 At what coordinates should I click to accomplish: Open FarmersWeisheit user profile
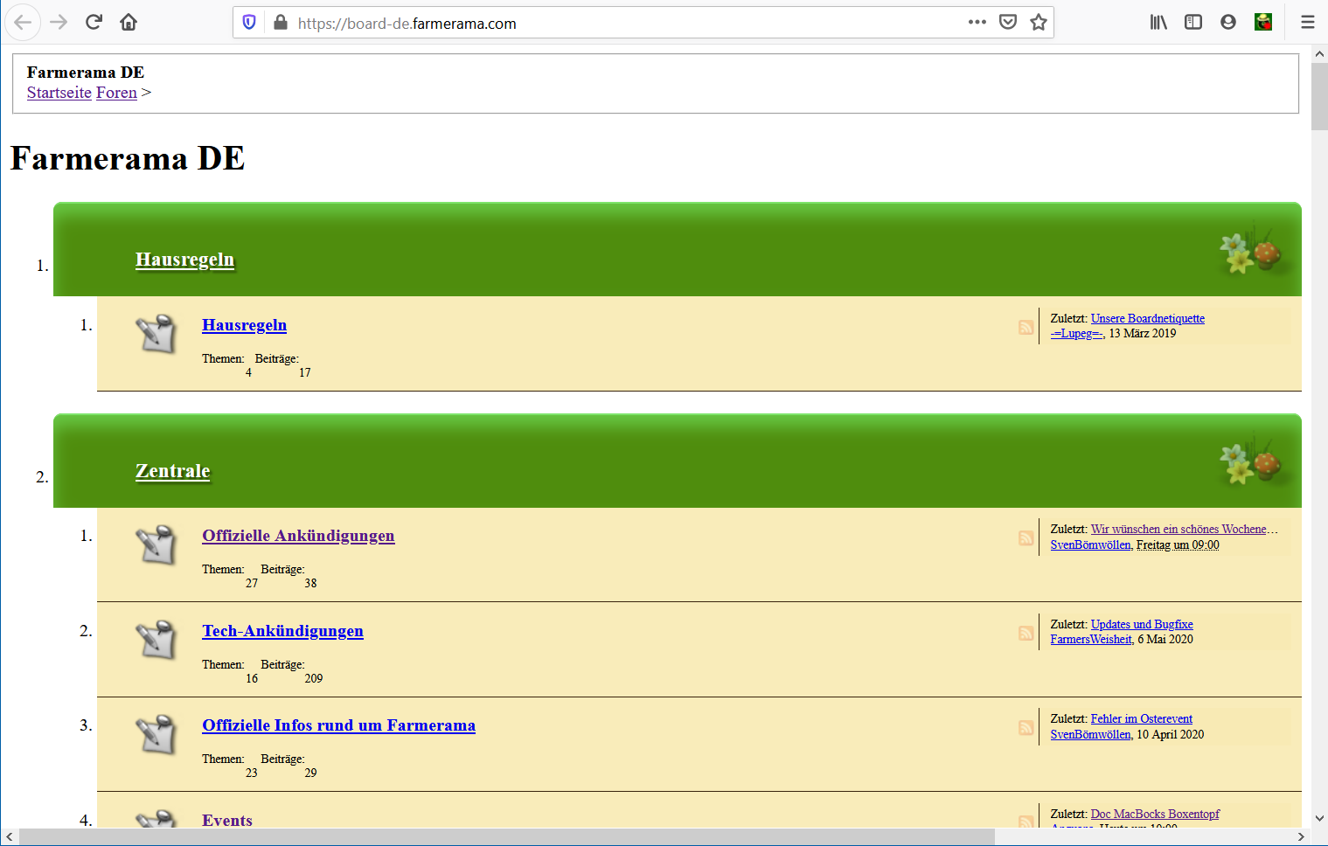[x=1091, y=639]
